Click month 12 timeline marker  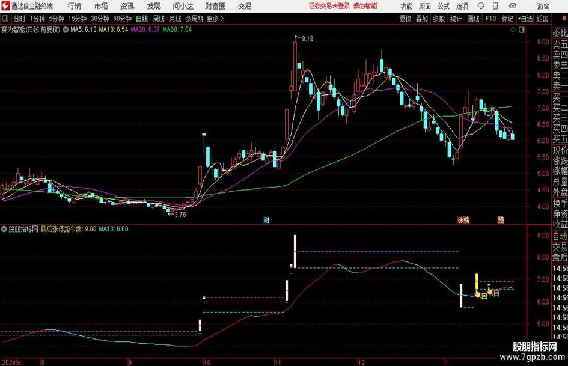[361, 362]
